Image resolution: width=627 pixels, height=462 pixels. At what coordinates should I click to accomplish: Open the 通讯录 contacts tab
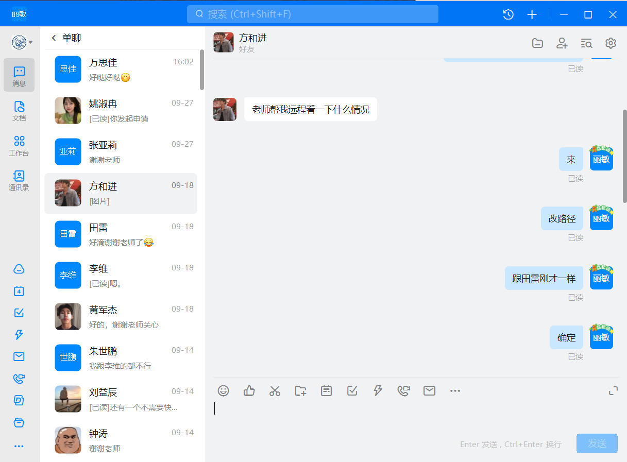19,181
